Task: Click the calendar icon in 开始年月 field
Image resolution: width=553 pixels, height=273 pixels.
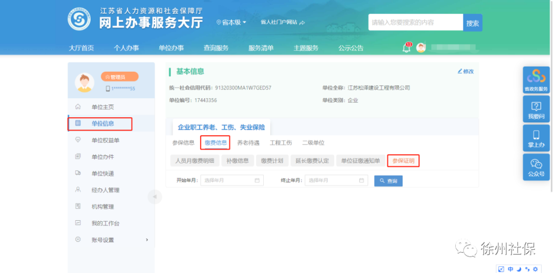Action: click(x=257, y=180)
